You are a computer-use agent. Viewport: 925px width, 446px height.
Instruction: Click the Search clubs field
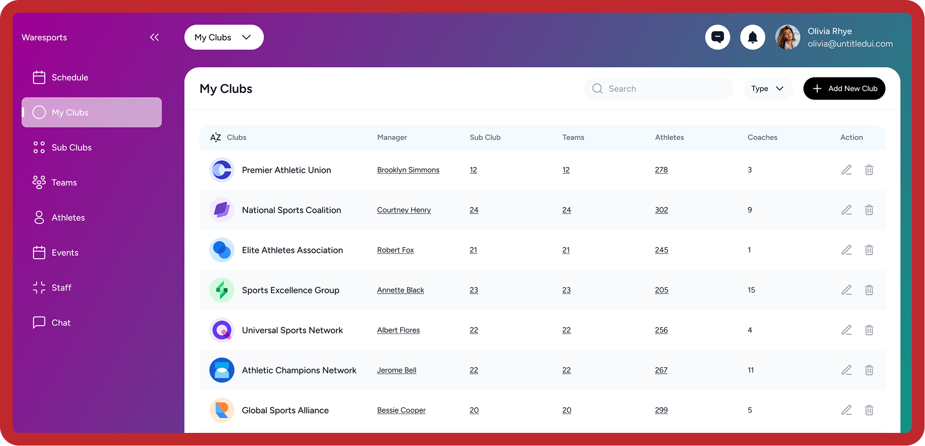[x=659, y=89]
